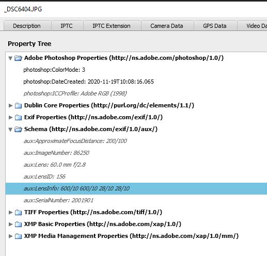Expand the Exif Properties arrow
Screen dimensions: 267x256
pyautogui.click(x=11, y=117)
